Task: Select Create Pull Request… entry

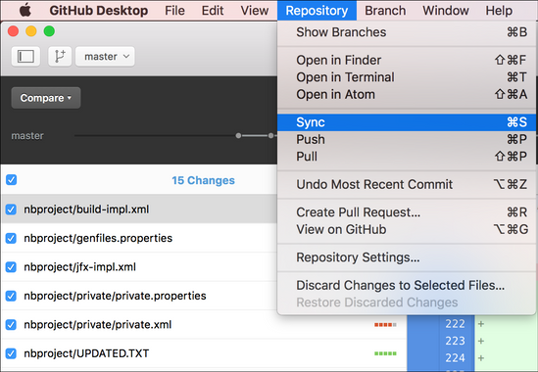Action: click(x=407, y=212)
